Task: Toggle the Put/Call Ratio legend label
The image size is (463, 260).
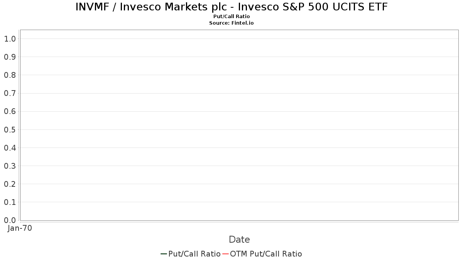Action: [194, 254]
